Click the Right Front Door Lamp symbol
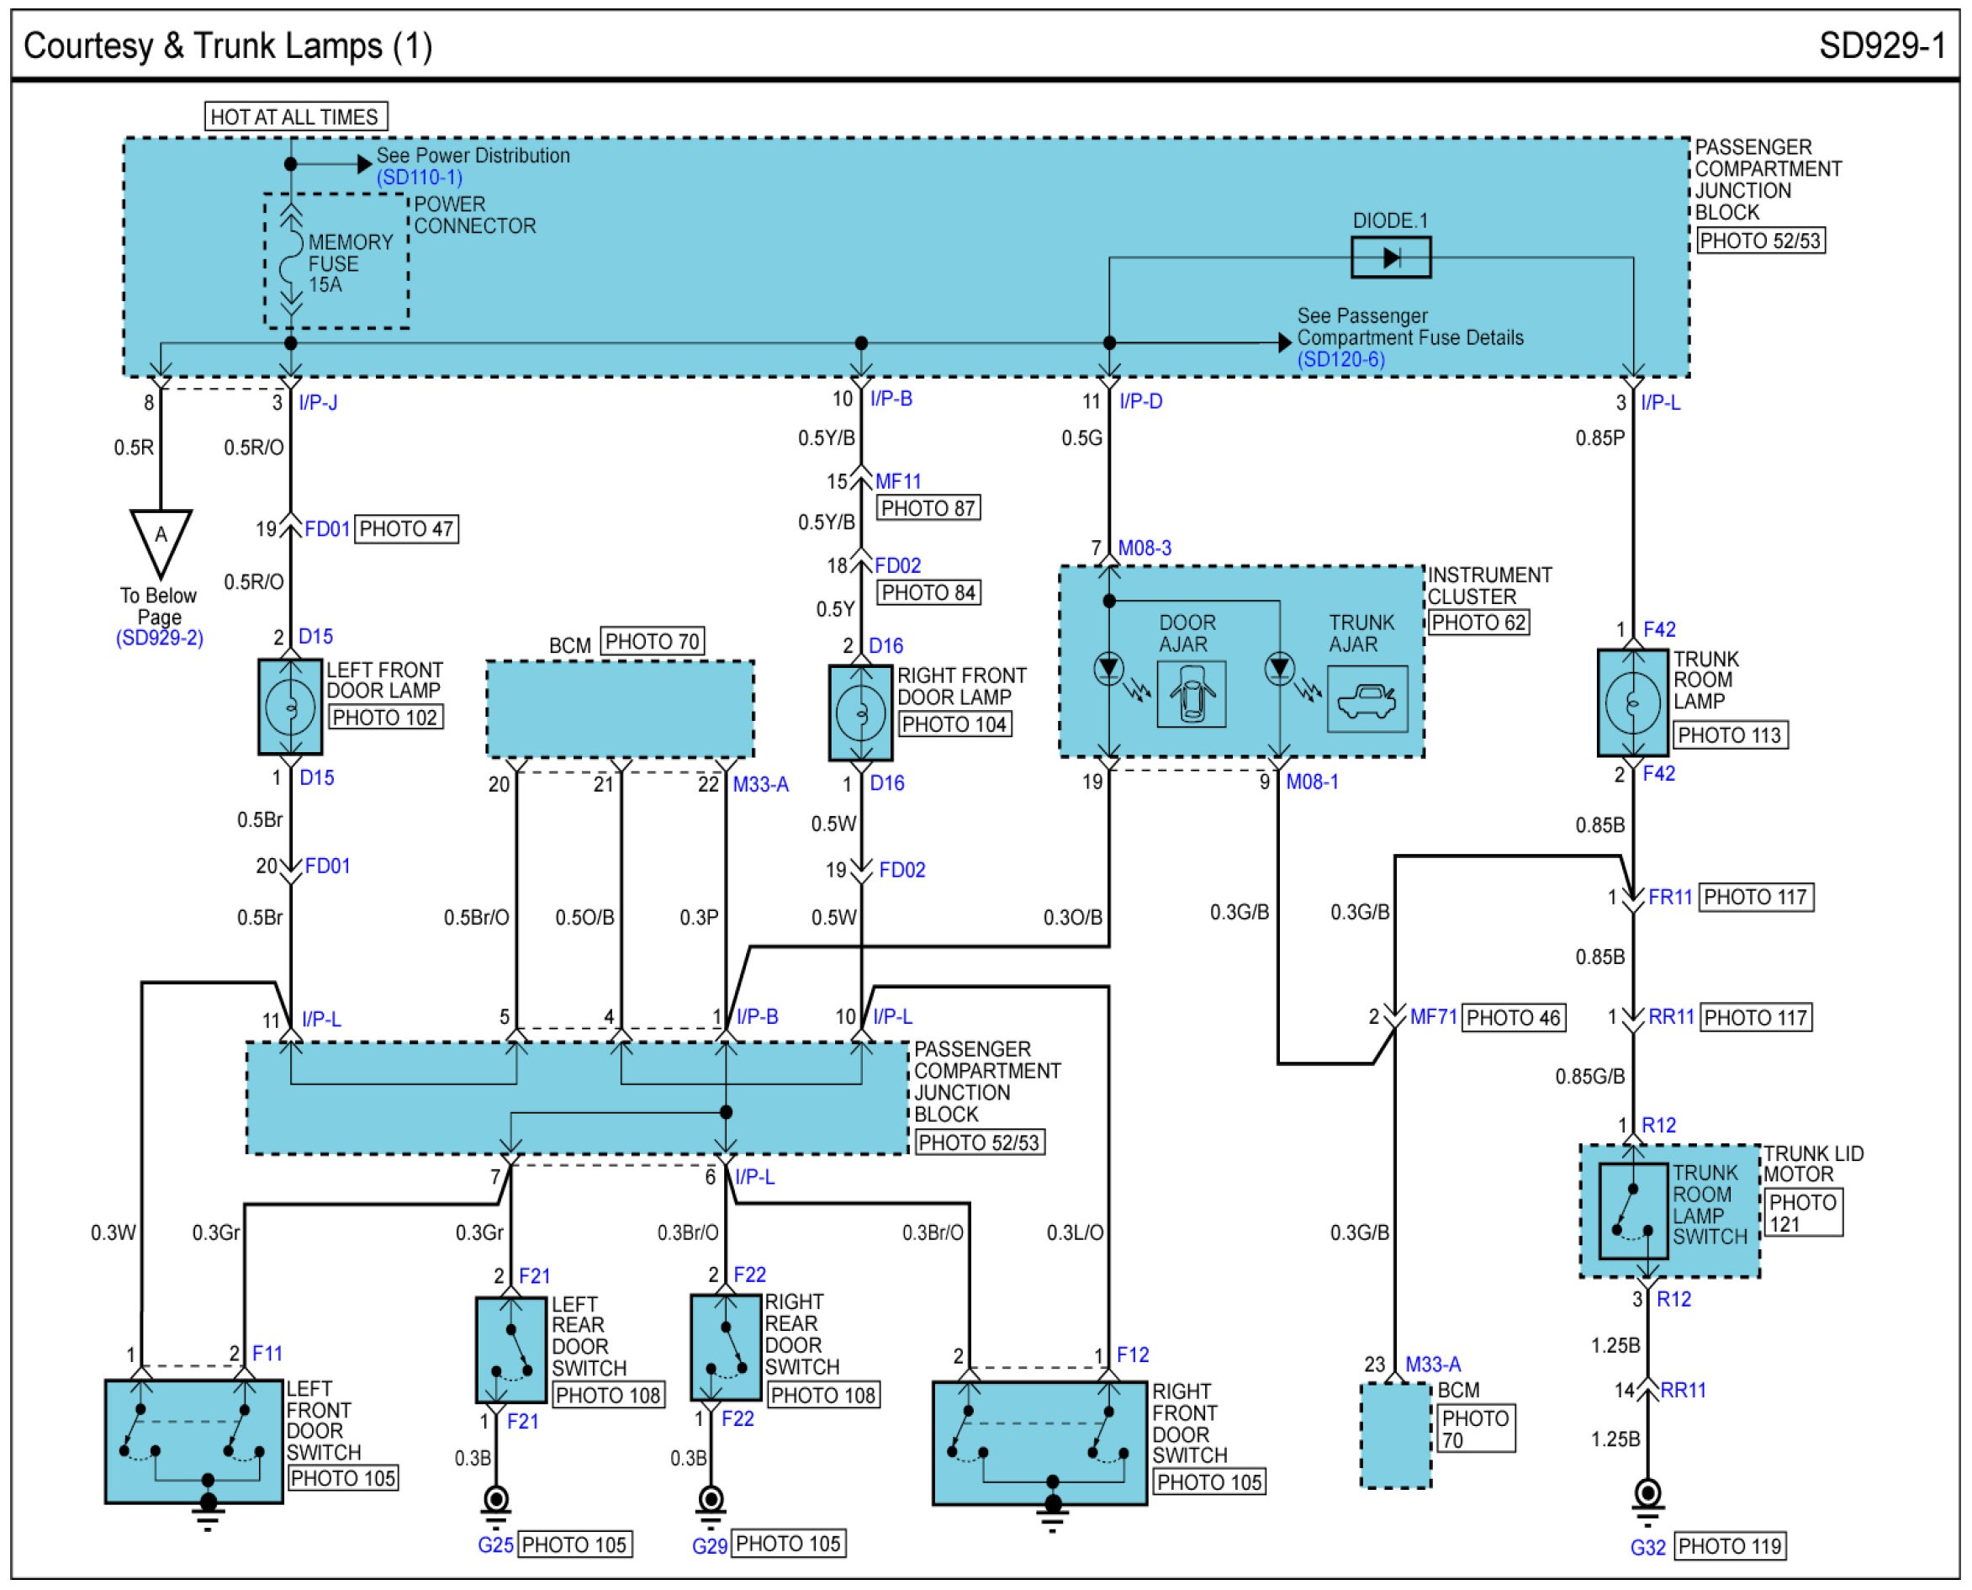 pos(860,713)
